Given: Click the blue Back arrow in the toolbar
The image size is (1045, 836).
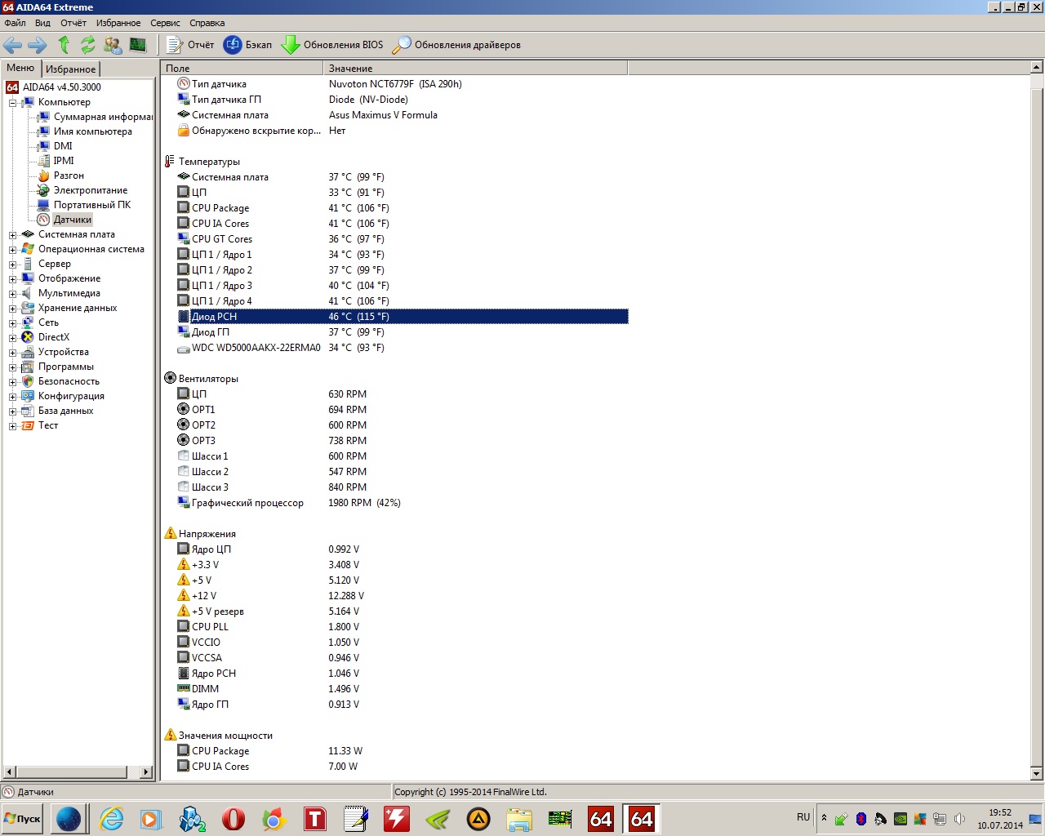Looking at the screenshot, I should coord(12,45).
